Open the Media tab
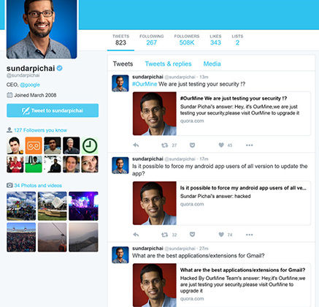This screenshot has height=307, width=319. pyautogui.click(x=212, y=64)
